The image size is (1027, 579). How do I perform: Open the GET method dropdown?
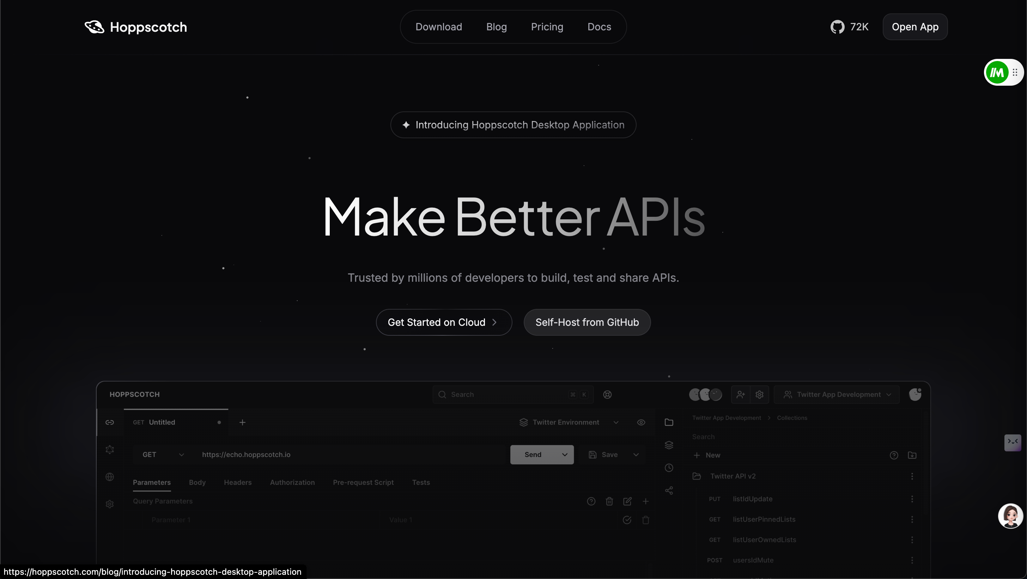[x=163, y=455]
